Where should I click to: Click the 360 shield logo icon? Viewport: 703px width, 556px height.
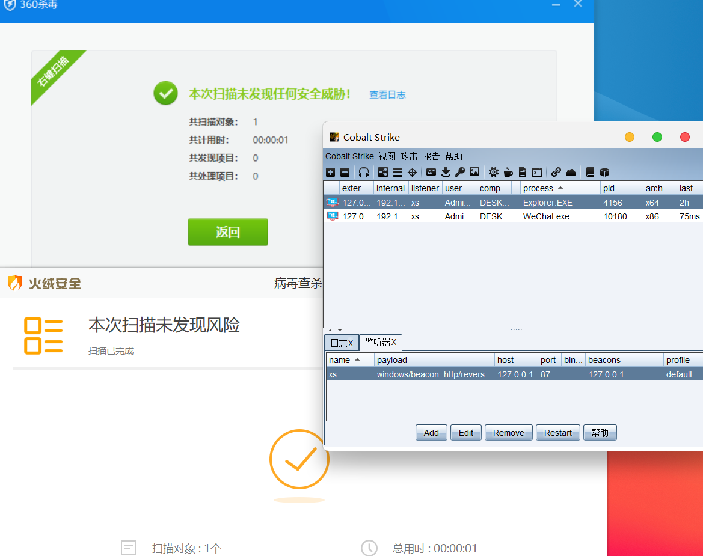coord(10,5)
